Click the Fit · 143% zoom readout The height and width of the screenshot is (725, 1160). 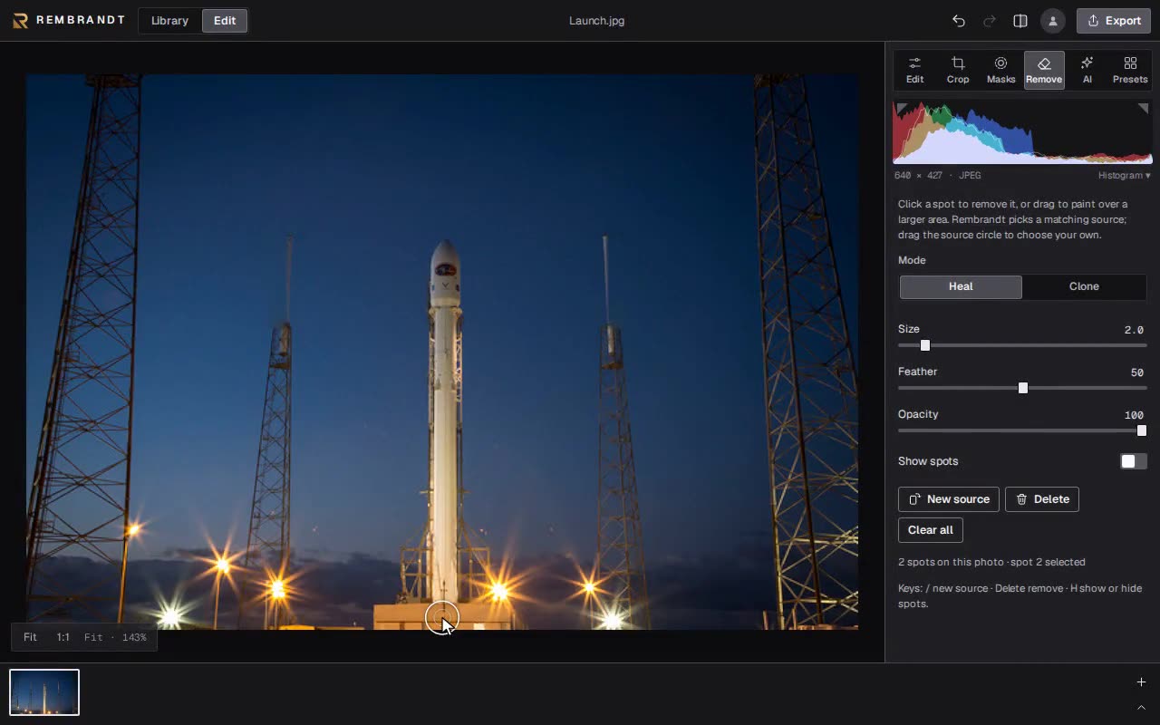pos(115,637)
